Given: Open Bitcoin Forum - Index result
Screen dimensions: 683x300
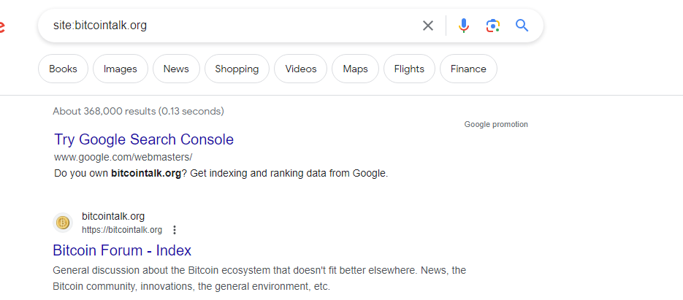Looking at the screenshot, I should [x=122, y=250].
